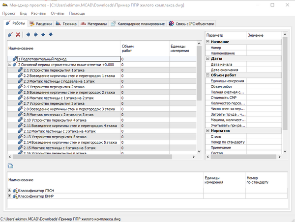
Task: Collapse the Название property group
Action: 207,42
